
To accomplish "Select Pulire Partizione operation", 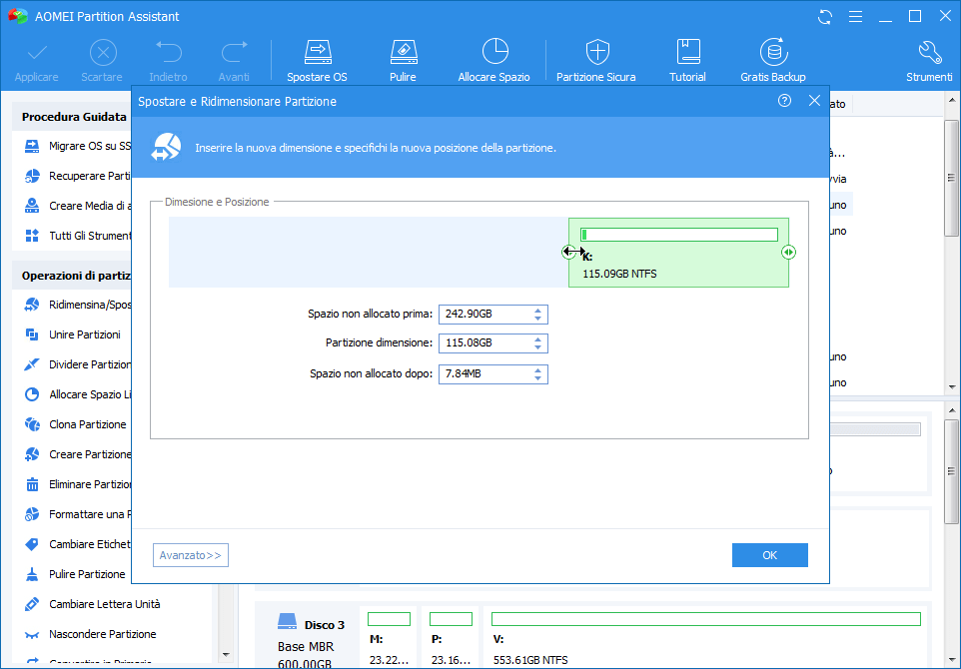I will [75, 574].
